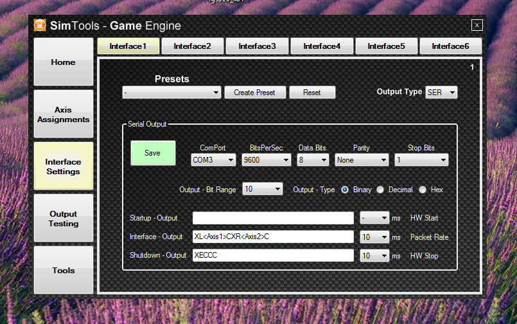The width and height of the screenshot is (517, 324).
Task: Click the Startup Output text field
Action: (273, 218)
